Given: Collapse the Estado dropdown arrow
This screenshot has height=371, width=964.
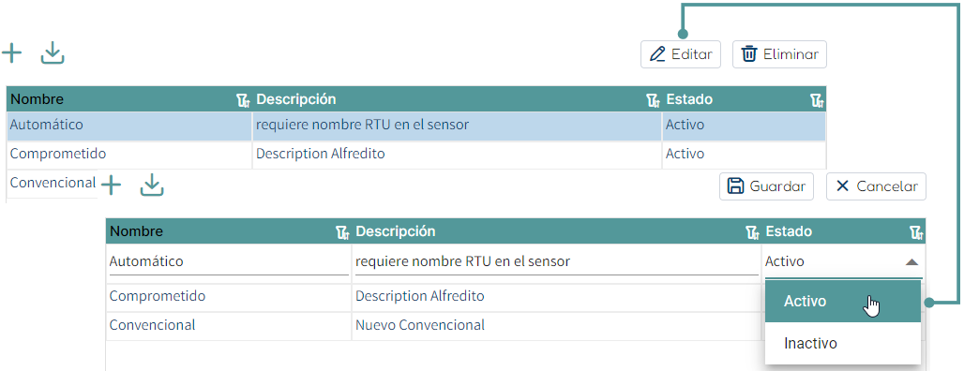Looking at the screenshot, I should (x=911, y=262).
